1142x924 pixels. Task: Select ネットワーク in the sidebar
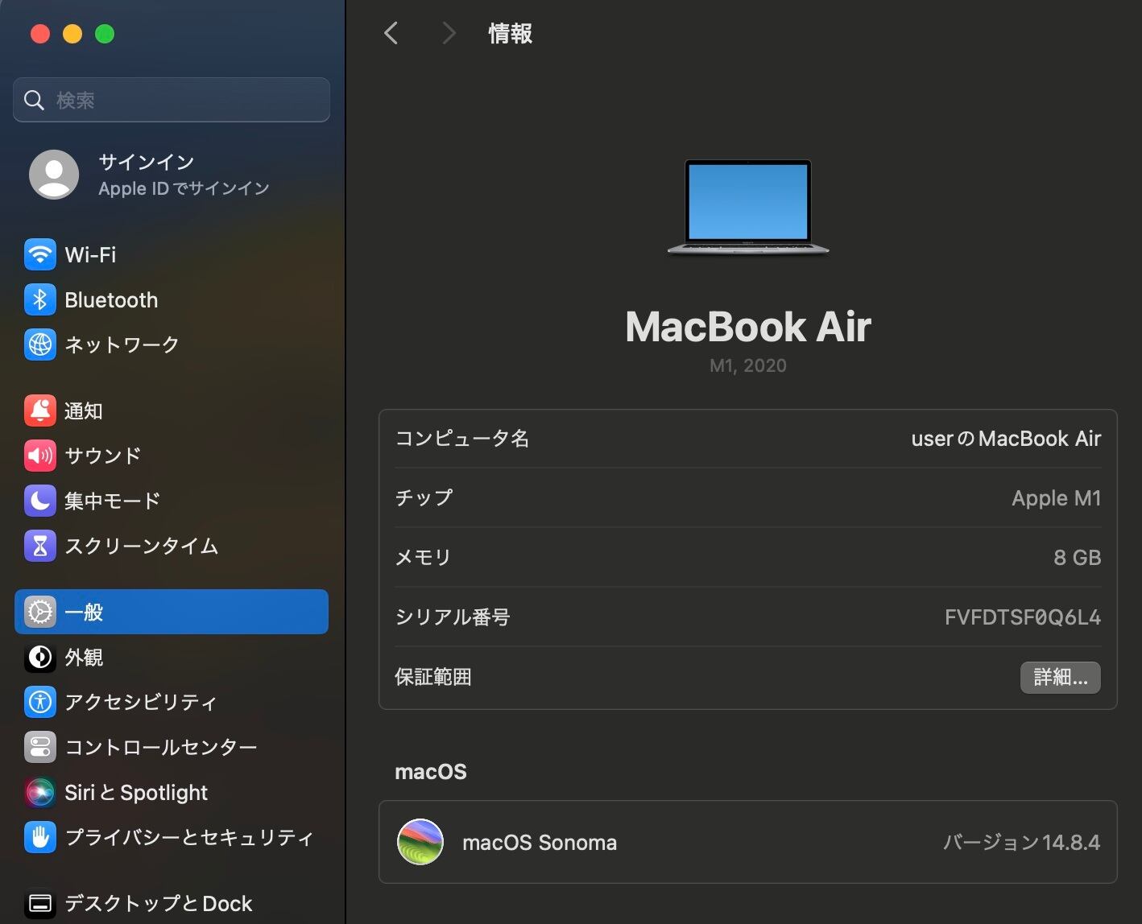tap(172, 344)
